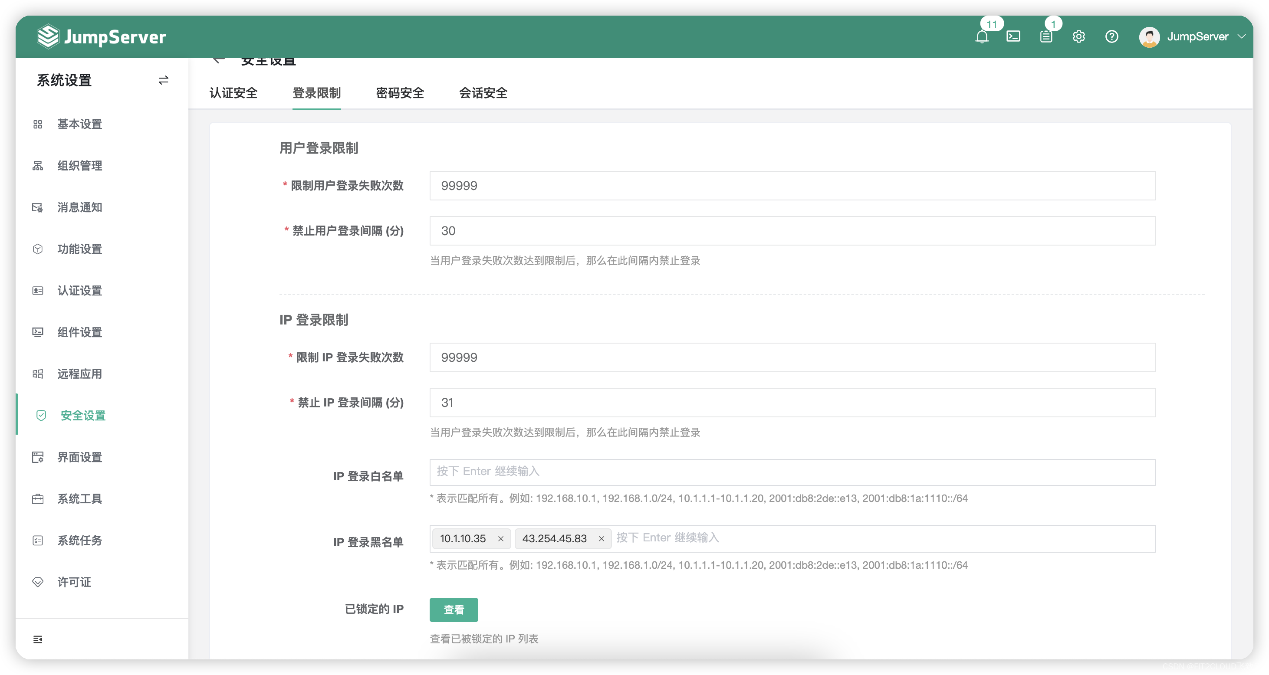Open 系统工具 from the sidebar

click(79, 499)
